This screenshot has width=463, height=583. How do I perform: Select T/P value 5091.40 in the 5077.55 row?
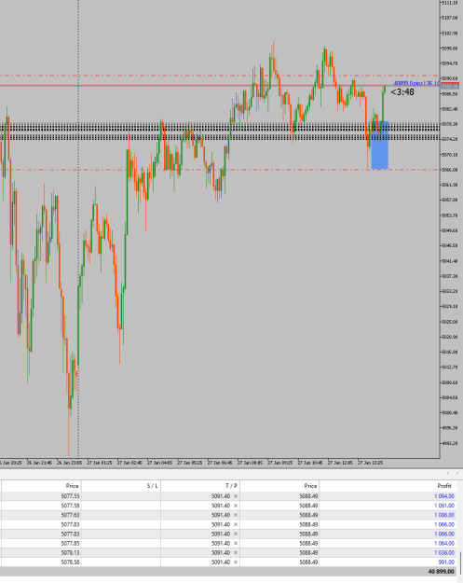tap(221, 496)
